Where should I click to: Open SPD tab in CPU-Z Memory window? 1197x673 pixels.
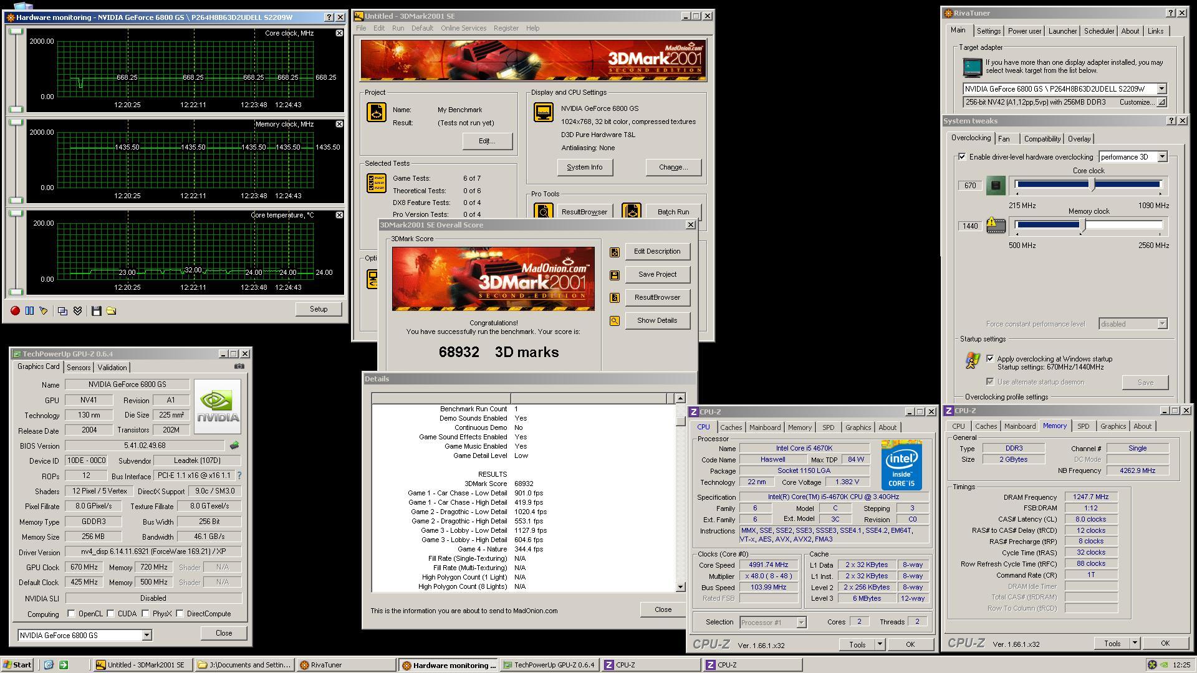click(1084, 426)
